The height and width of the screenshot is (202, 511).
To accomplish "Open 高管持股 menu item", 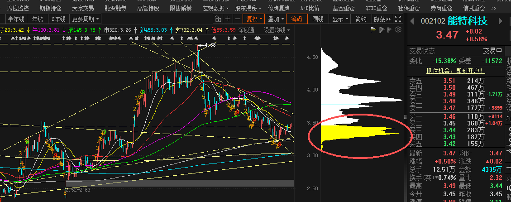I will 148,8.
